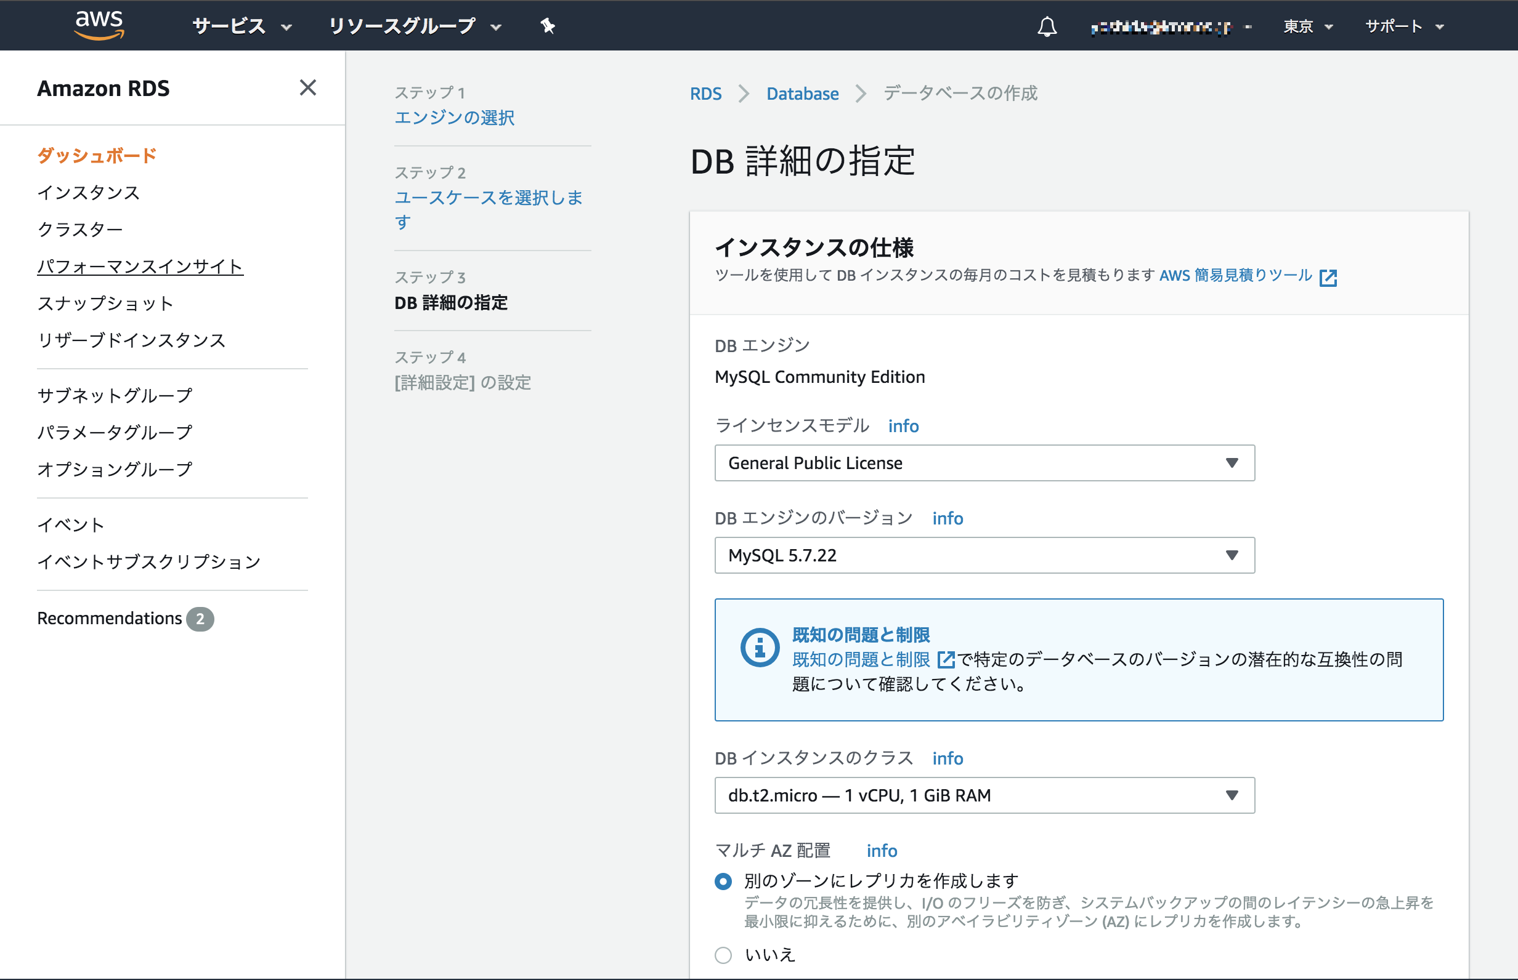Open パラメータグループ in sidebar
1518x980 pixels.
pyautogui.click(x=115, y=432)
